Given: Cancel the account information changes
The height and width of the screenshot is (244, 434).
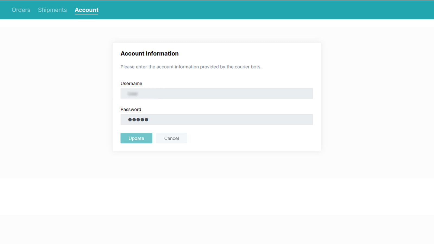Looking at the screenshot, I should [171, 138].
